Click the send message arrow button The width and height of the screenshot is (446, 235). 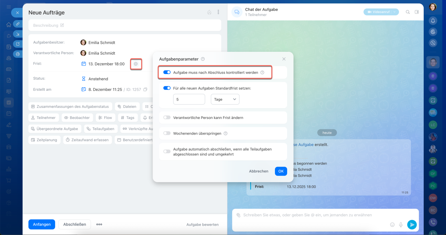click(x=412, y=225)
